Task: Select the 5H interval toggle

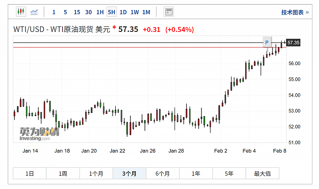Action: (111, 12)
